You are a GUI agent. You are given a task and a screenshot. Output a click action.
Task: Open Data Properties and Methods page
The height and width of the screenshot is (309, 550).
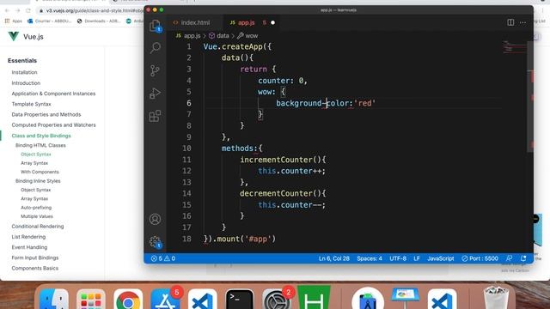[46, 114]
